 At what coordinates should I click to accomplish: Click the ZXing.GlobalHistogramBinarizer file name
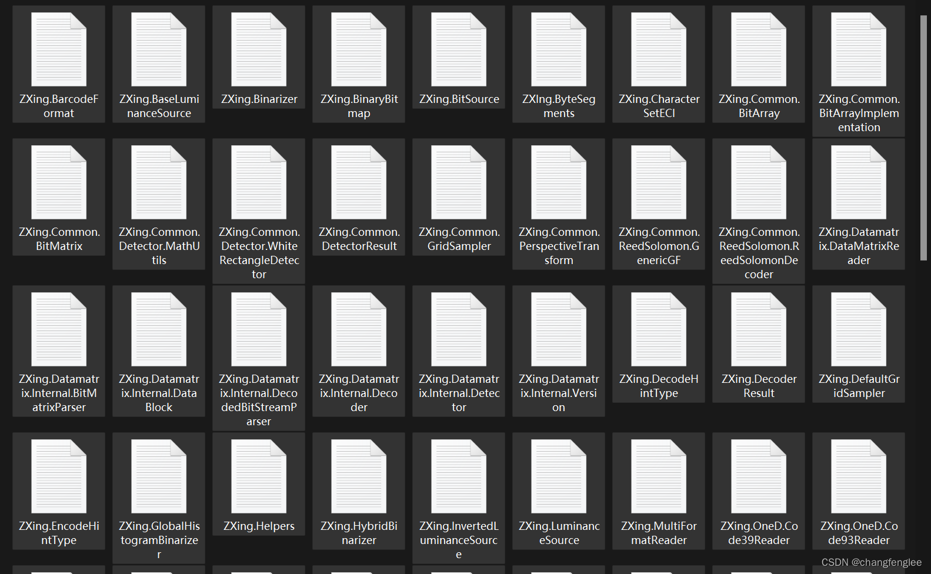(x=159, y=540)
